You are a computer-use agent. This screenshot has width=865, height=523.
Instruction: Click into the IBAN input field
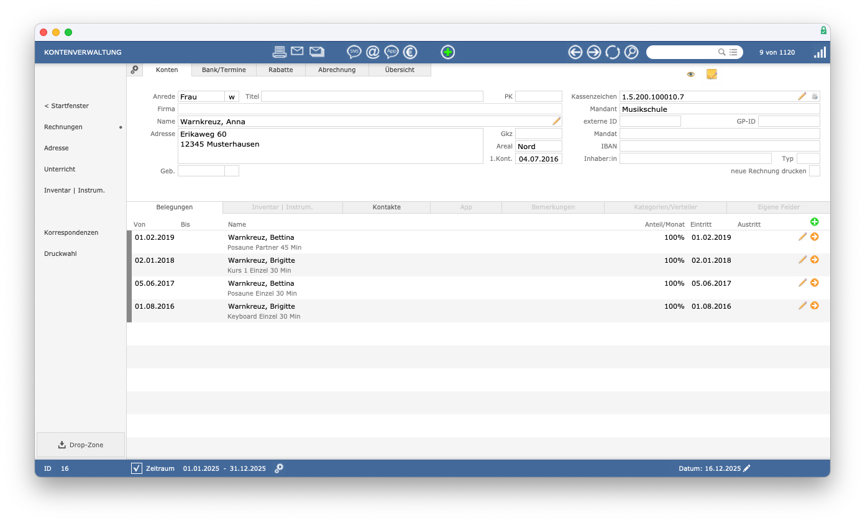pos(719,146)
